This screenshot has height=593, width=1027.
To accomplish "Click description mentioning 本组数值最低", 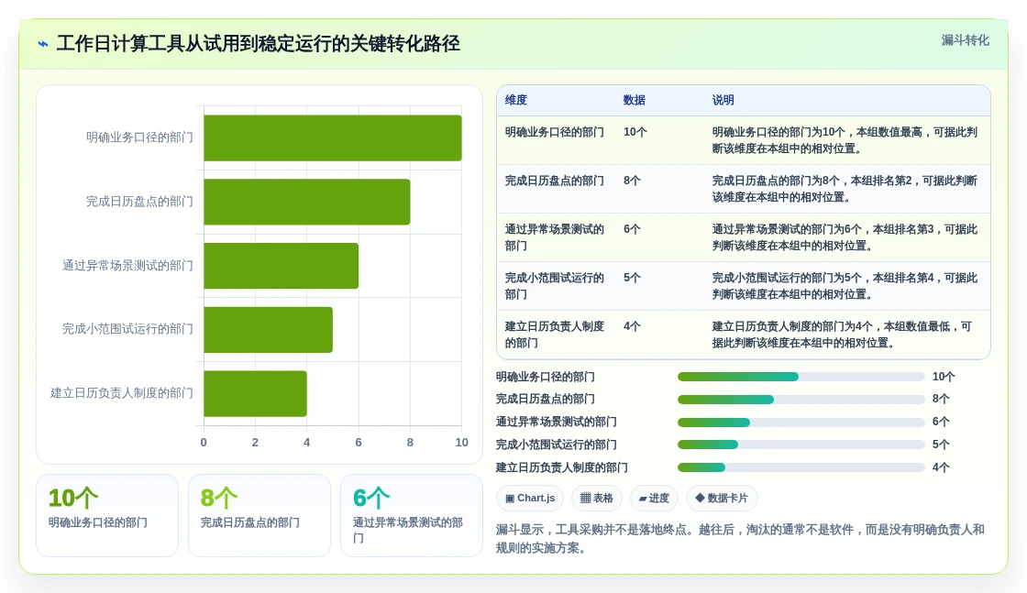I will point(843,335).
